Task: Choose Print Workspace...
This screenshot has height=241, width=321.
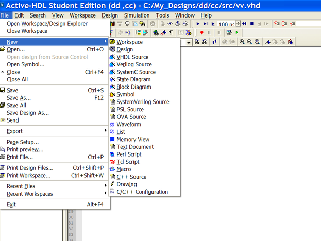Action: click(x=54, y=176)
